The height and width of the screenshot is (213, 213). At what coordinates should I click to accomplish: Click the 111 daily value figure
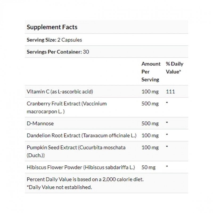[170, 92]
